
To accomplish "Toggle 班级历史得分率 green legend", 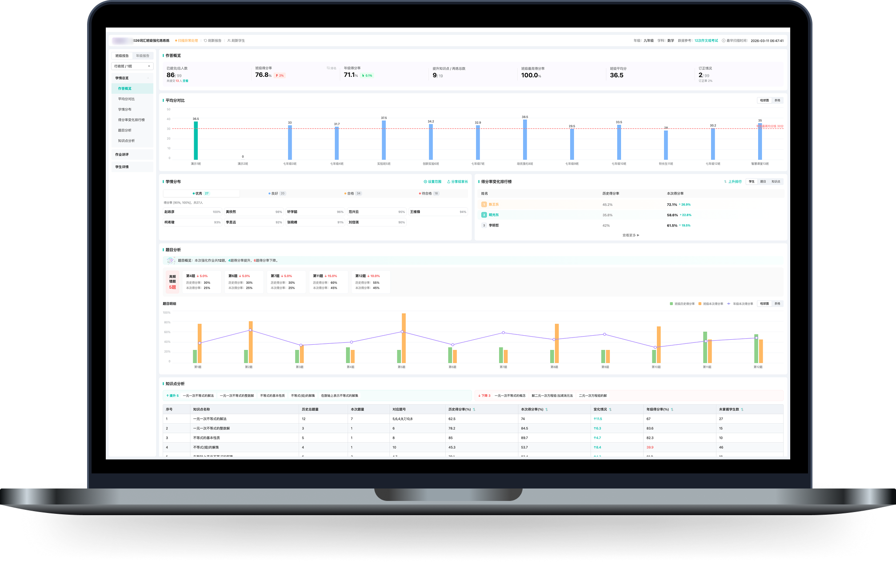I will coord(682,304).
